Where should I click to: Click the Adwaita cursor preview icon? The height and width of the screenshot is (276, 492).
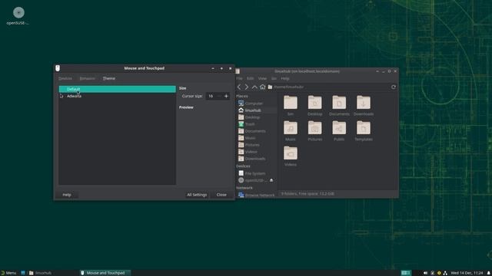(61, 96)
